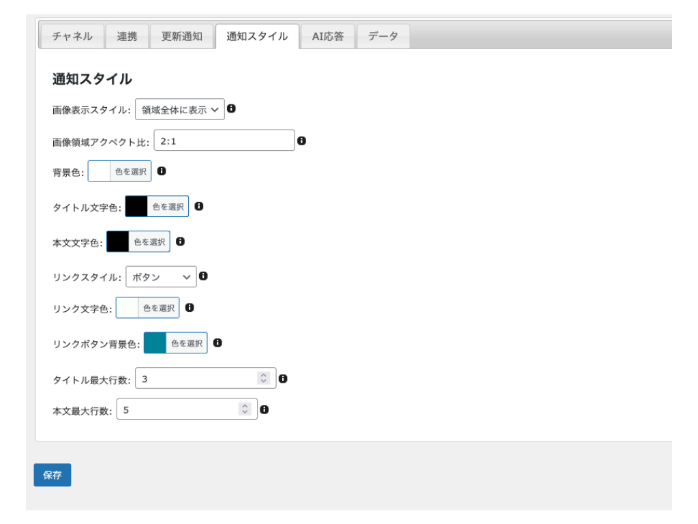The width and height of the screenshot is (698, 524).
Task: Click stepper arrows of タイトル最大行数
Action: pos(264,378)
